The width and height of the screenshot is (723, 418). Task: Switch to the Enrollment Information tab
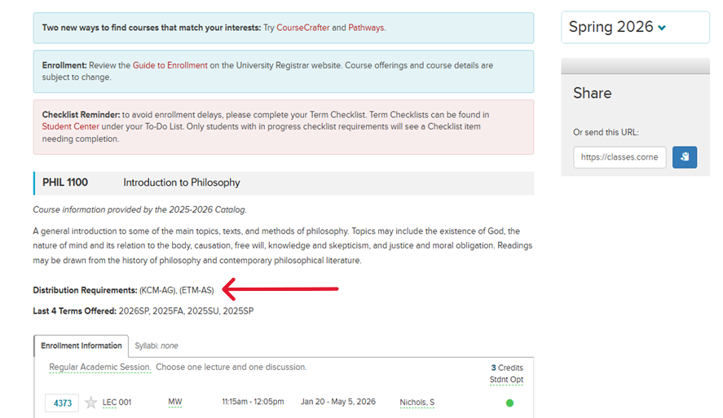pyautogui.click(x=82, y=345)
